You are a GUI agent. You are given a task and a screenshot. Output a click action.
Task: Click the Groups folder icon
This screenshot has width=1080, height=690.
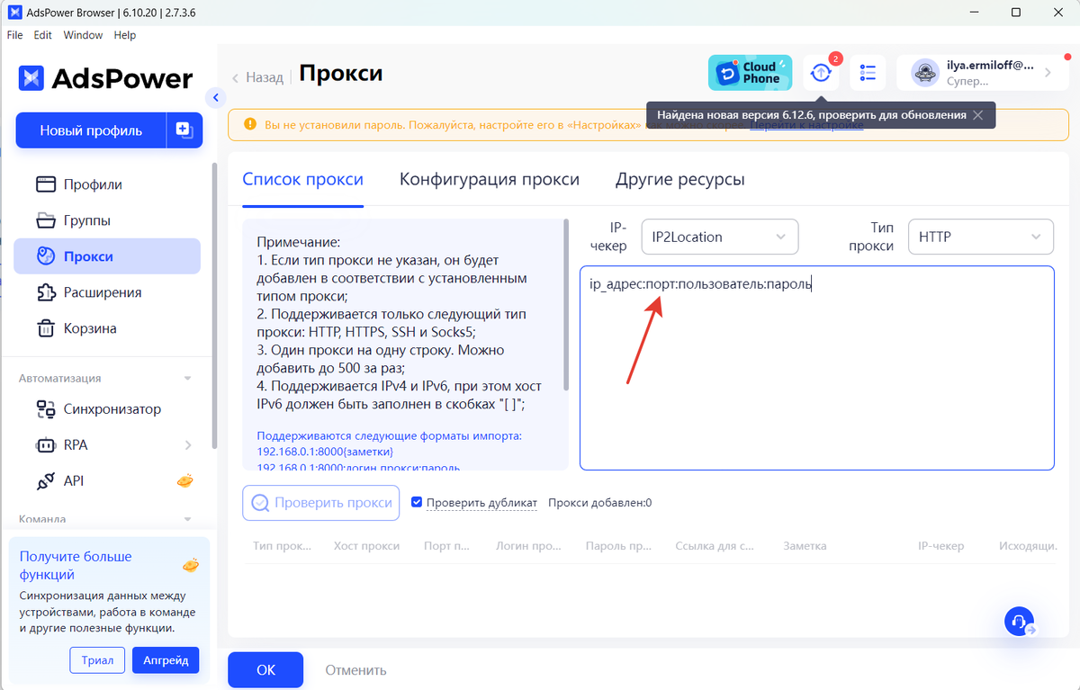pos(45,220)
